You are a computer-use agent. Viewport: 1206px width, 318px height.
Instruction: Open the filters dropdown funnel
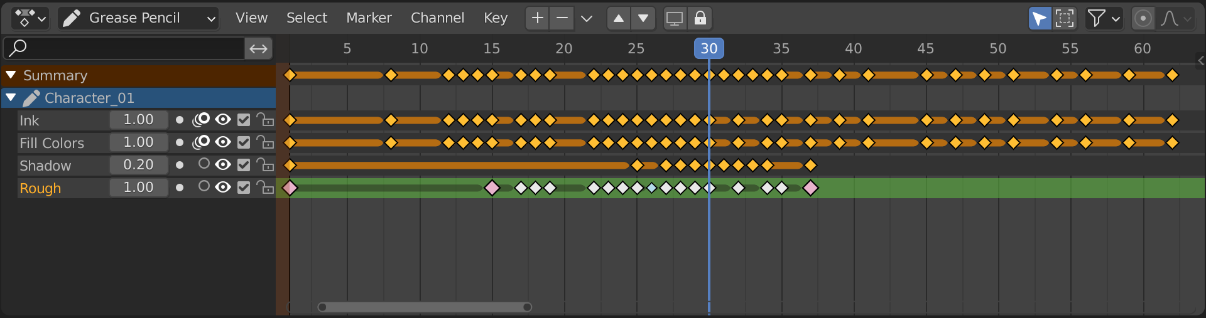tap(1104, 18)
